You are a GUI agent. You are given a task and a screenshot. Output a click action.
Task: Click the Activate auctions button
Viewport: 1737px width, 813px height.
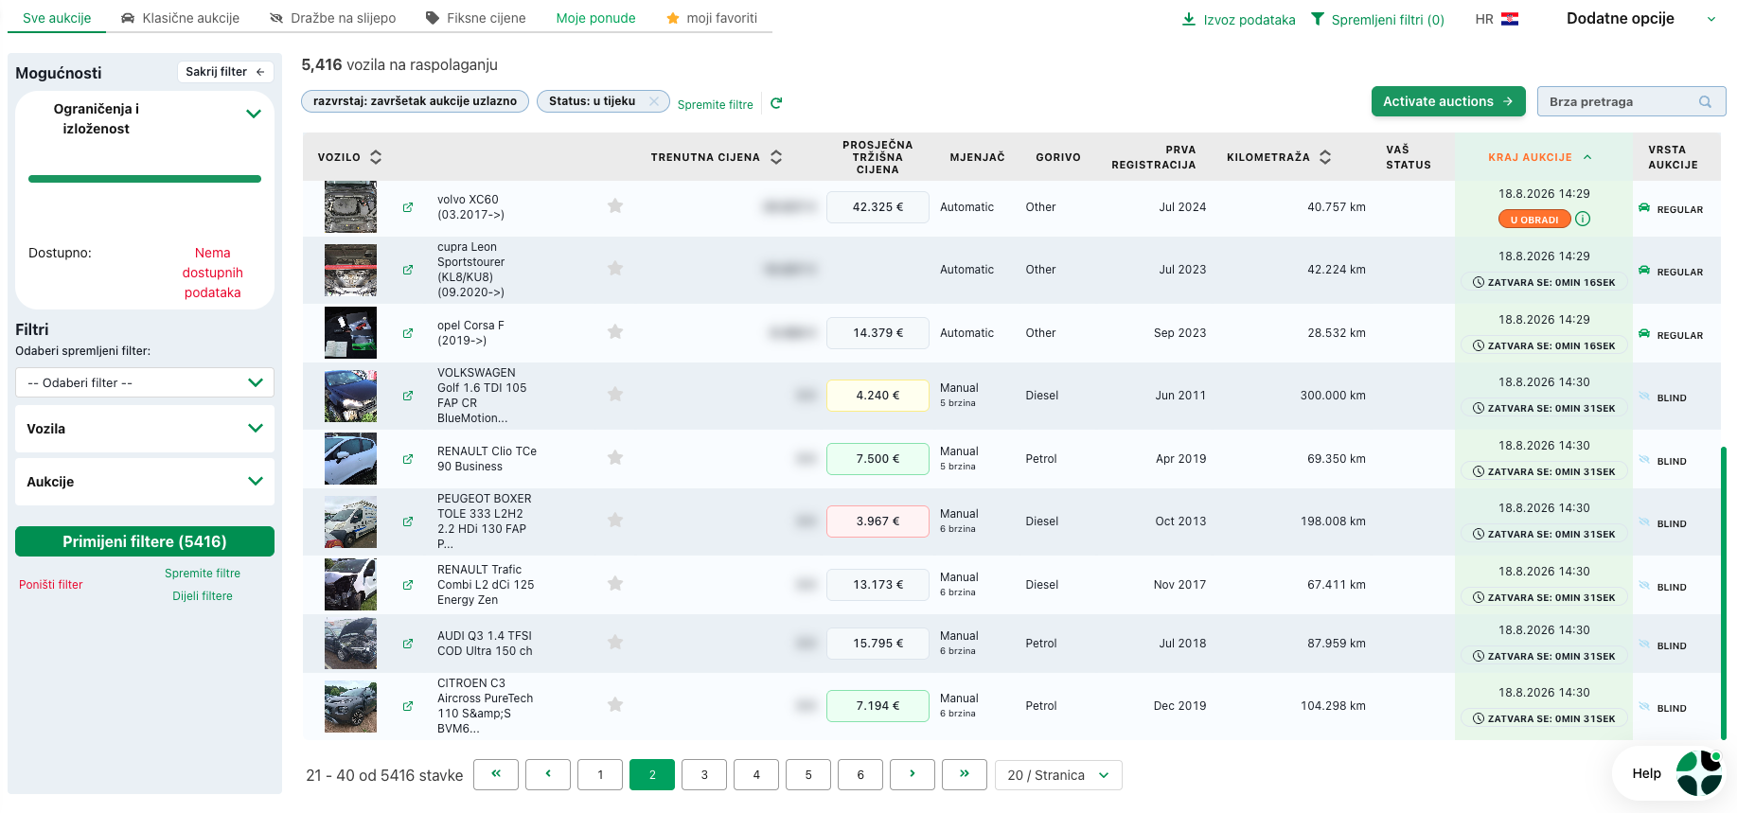pos(1448,101)
